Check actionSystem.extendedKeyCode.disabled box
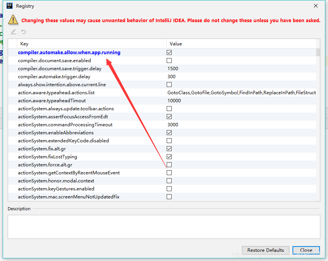This screenshot has height=261, width=328. click(169, 141)
